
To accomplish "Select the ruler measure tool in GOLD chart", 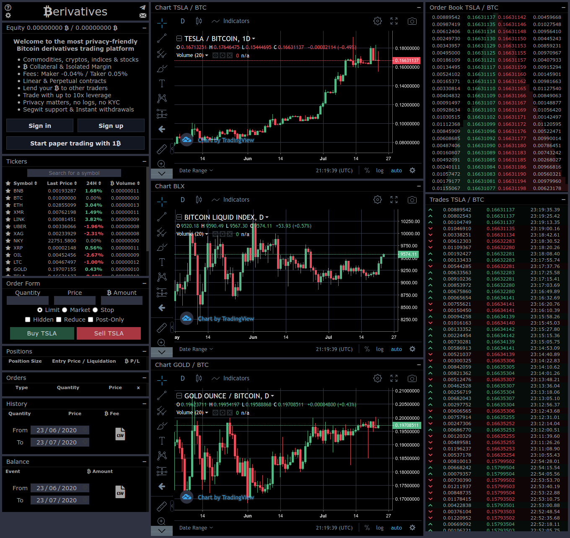I will click(x=162, y=506).
